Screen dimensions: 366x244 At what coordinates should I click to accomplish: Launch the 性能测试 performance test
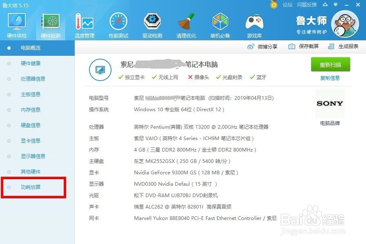coord(118,22)
